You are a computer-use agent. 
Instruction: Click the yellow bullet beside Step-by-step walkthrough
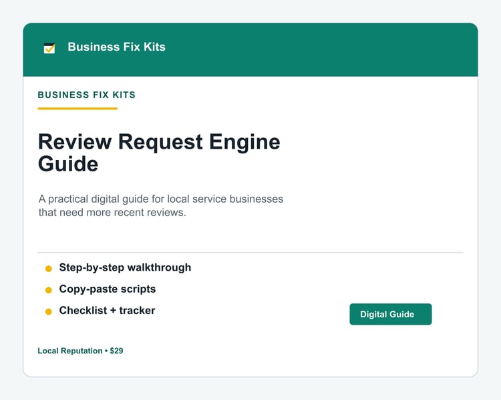coord(49,269)
